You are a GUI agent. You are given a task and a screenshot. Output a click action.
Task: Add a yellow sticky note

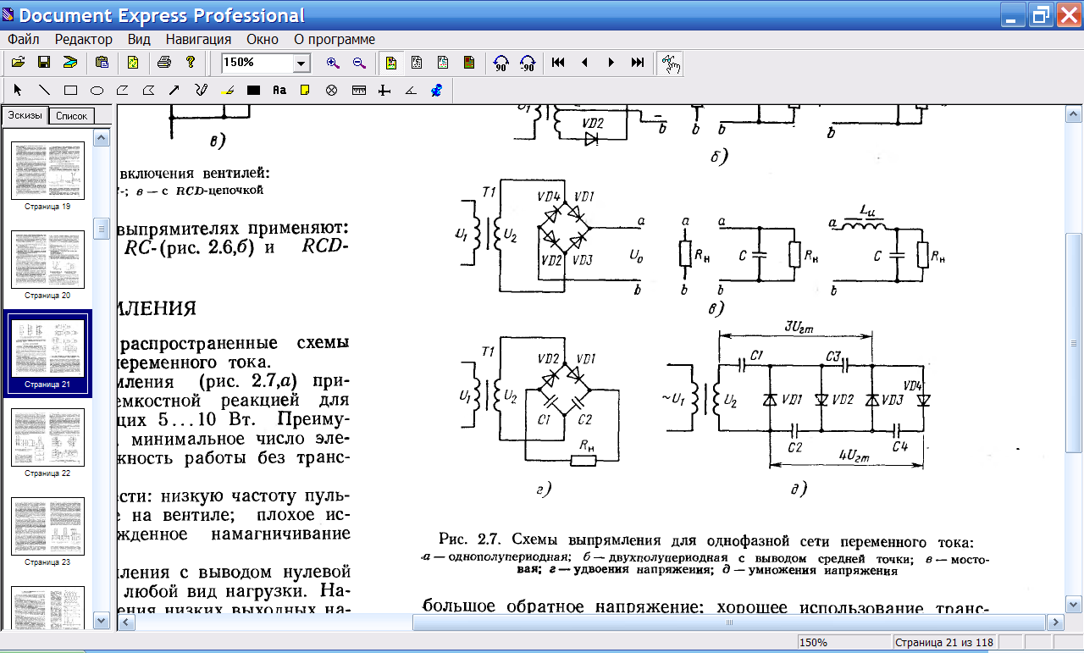[x=306, y=90]
